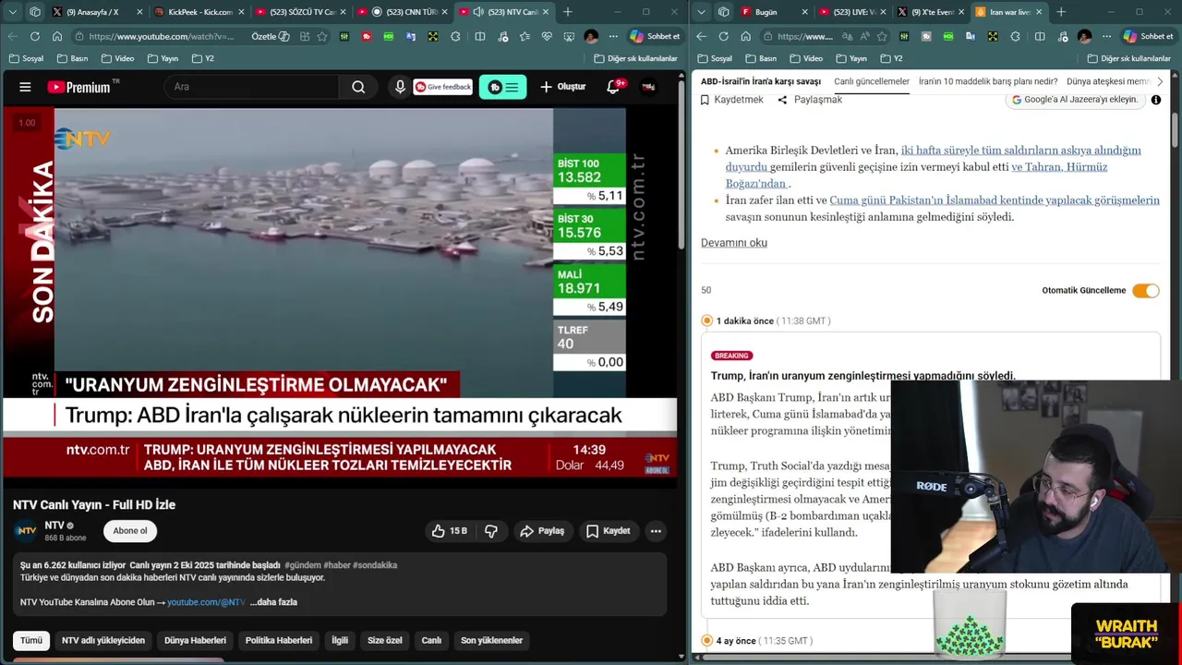Select the Politika Haberleri chip
The height and width of the screenshot is (665, 1182).
click(279, 640)
